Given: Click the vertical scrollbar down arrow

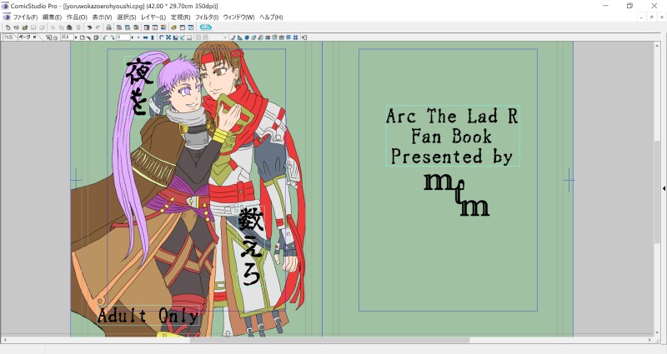Looking at the screenshot, I should 658,333.
